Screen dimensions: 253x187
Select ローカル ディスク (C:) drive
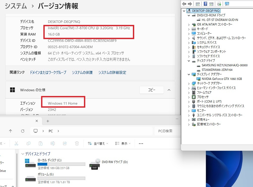click(55, 164)
